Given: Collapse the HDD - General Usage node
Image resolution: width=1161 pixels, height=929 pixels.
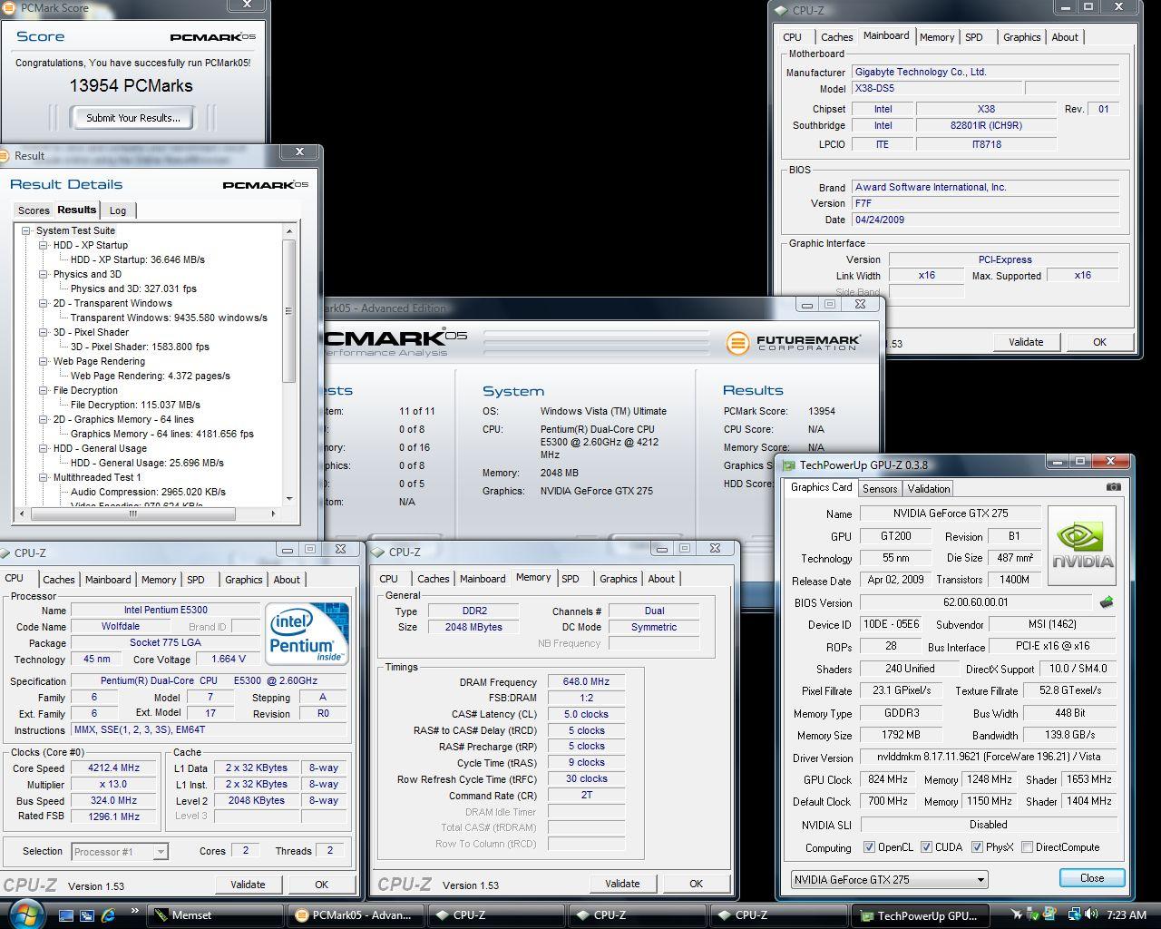Looking at the screenshot, I should tap(44, 448).
